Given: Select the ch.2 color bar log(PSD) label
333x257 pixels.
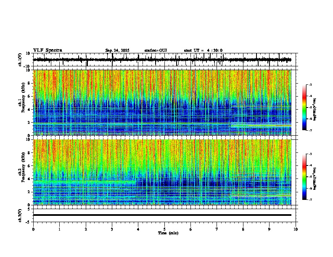Looking at the screenshot, I should pos(315,178).
